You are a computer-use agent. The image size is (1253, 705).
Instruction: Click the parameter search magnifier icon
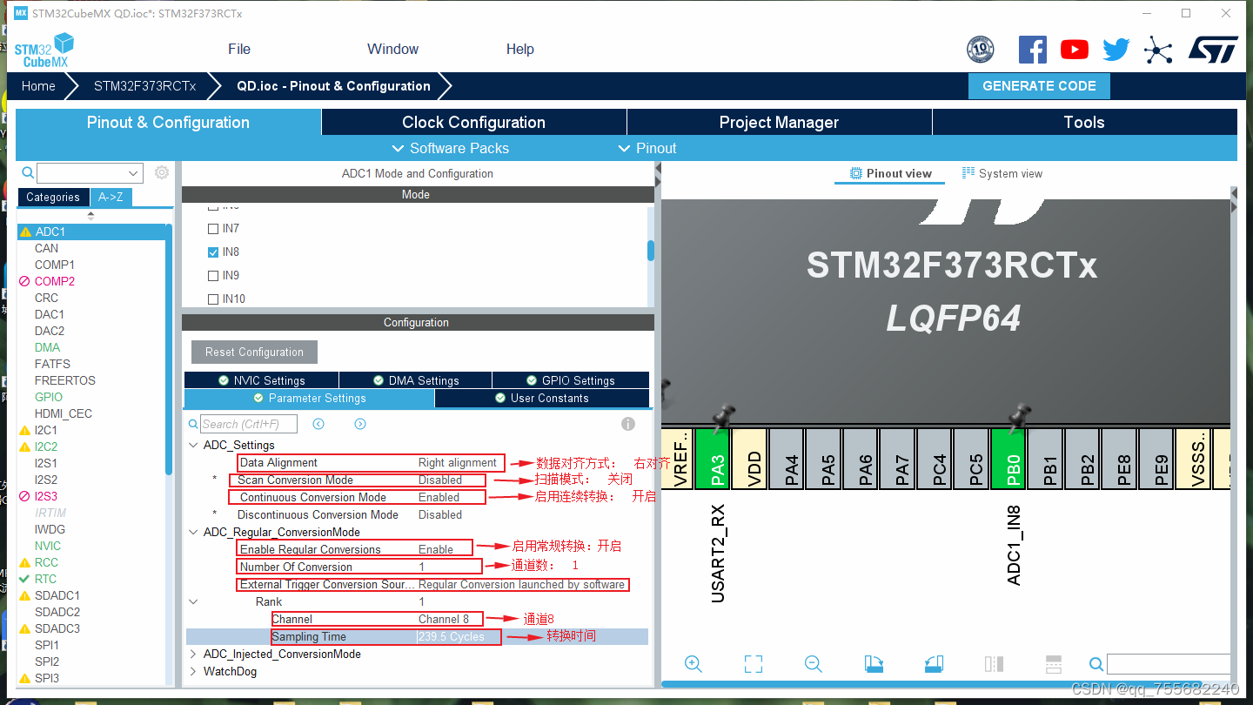pos(193,425)
